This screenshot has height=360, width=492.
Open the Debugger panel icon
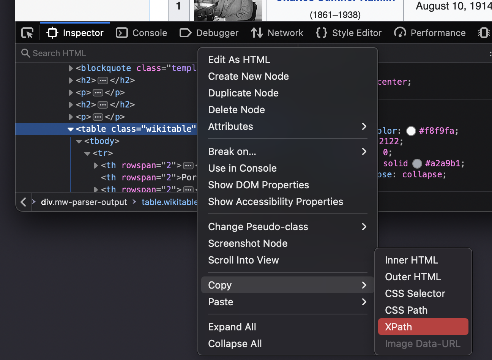pyautogui.click(x=185, y=33)
